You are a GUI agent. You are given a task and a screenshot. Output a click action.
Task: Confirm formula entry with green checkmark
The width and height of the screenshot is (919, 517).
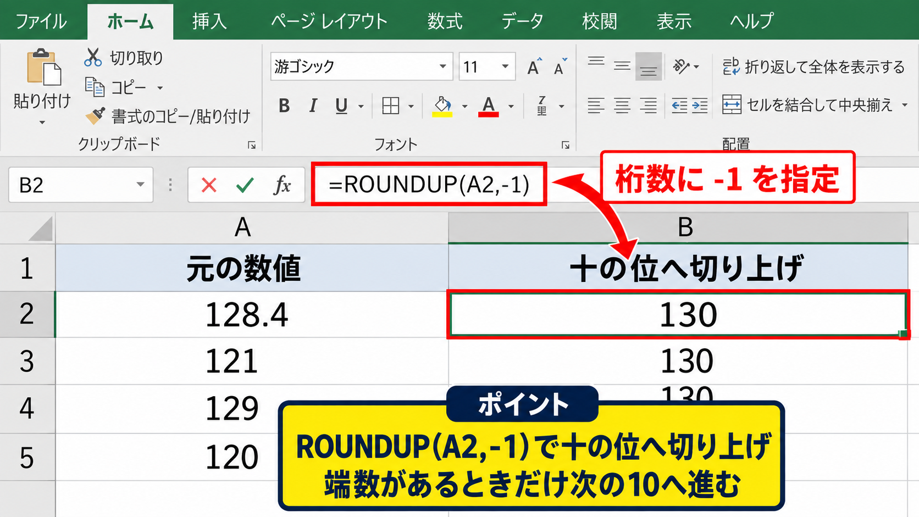click(x=245, y=185)
